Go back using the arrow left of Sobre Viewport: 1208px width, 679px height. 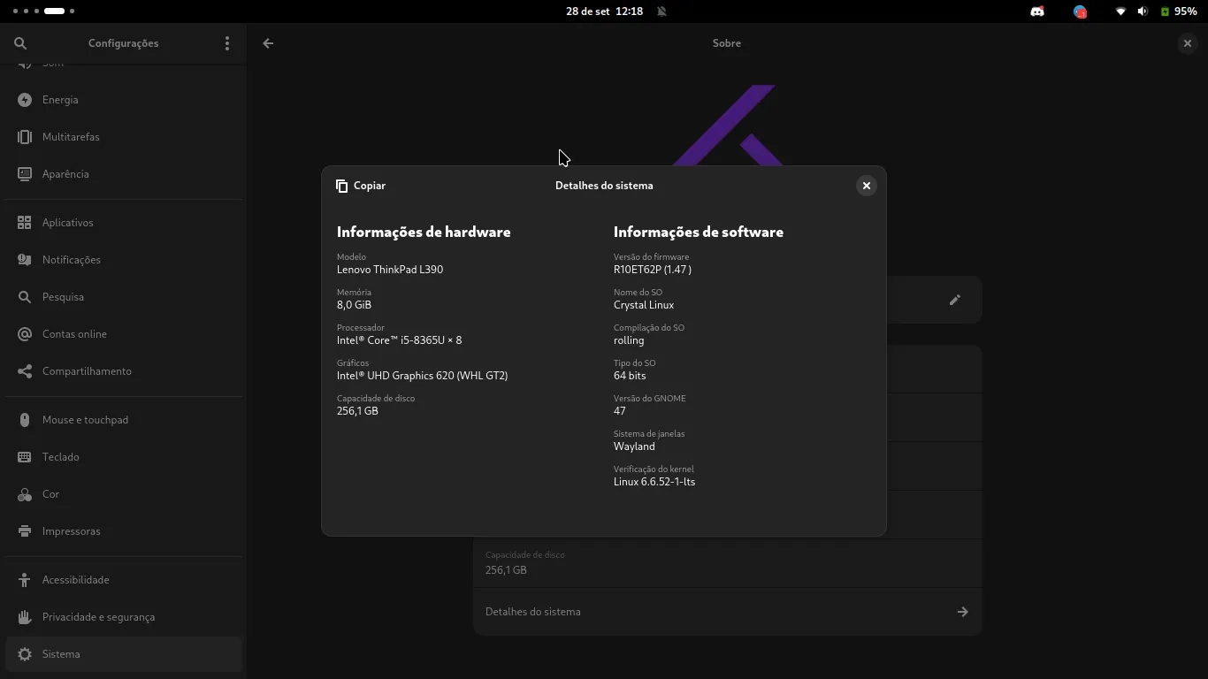pyautogui.click(x=268, y=43)
